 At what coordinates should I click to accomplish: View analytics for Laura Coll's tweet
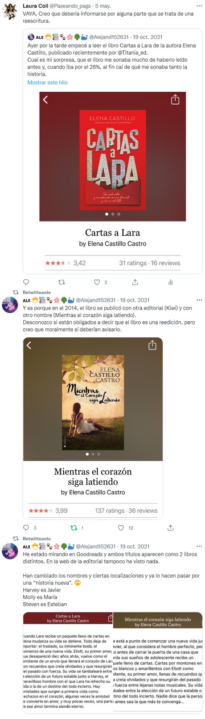[x=170, y=282]
